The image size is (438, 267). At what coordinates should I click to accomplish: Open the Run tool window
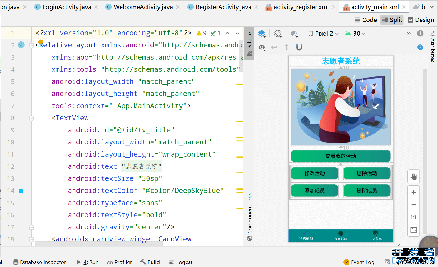pos(88,262)
